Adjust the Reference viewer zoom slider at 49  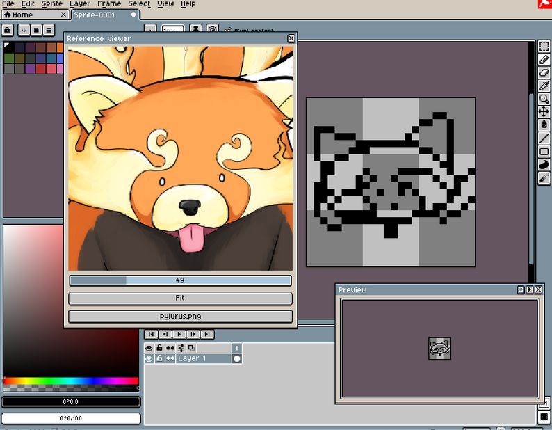[x=180, y=280]
